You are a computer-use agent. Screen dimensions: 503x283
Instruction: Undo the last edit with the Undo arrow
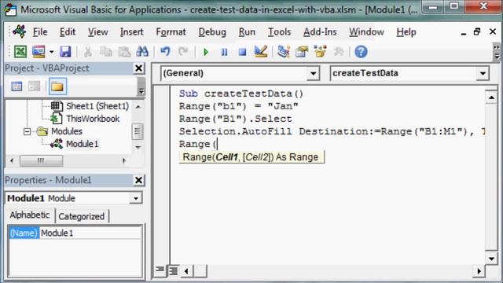165,52
